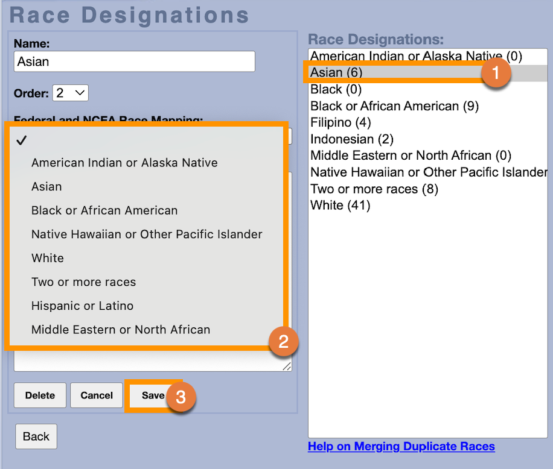This screenshot has width=553, height=469.
Task: Open Help on Merging Duplicate Races link
Action: [x=401, y=447]
